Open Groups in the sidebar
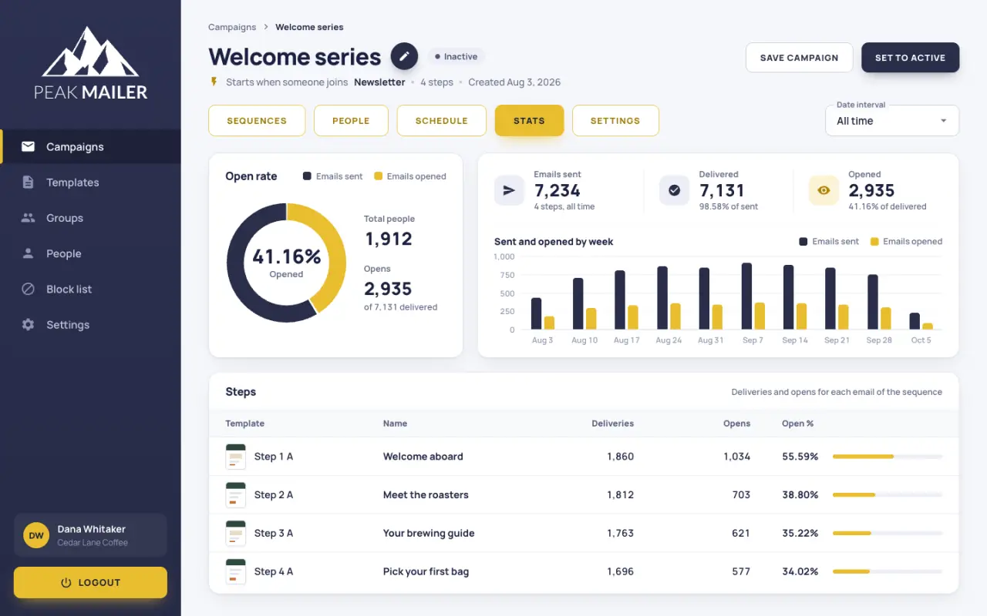Screen dimensions: 987x616 90,218
